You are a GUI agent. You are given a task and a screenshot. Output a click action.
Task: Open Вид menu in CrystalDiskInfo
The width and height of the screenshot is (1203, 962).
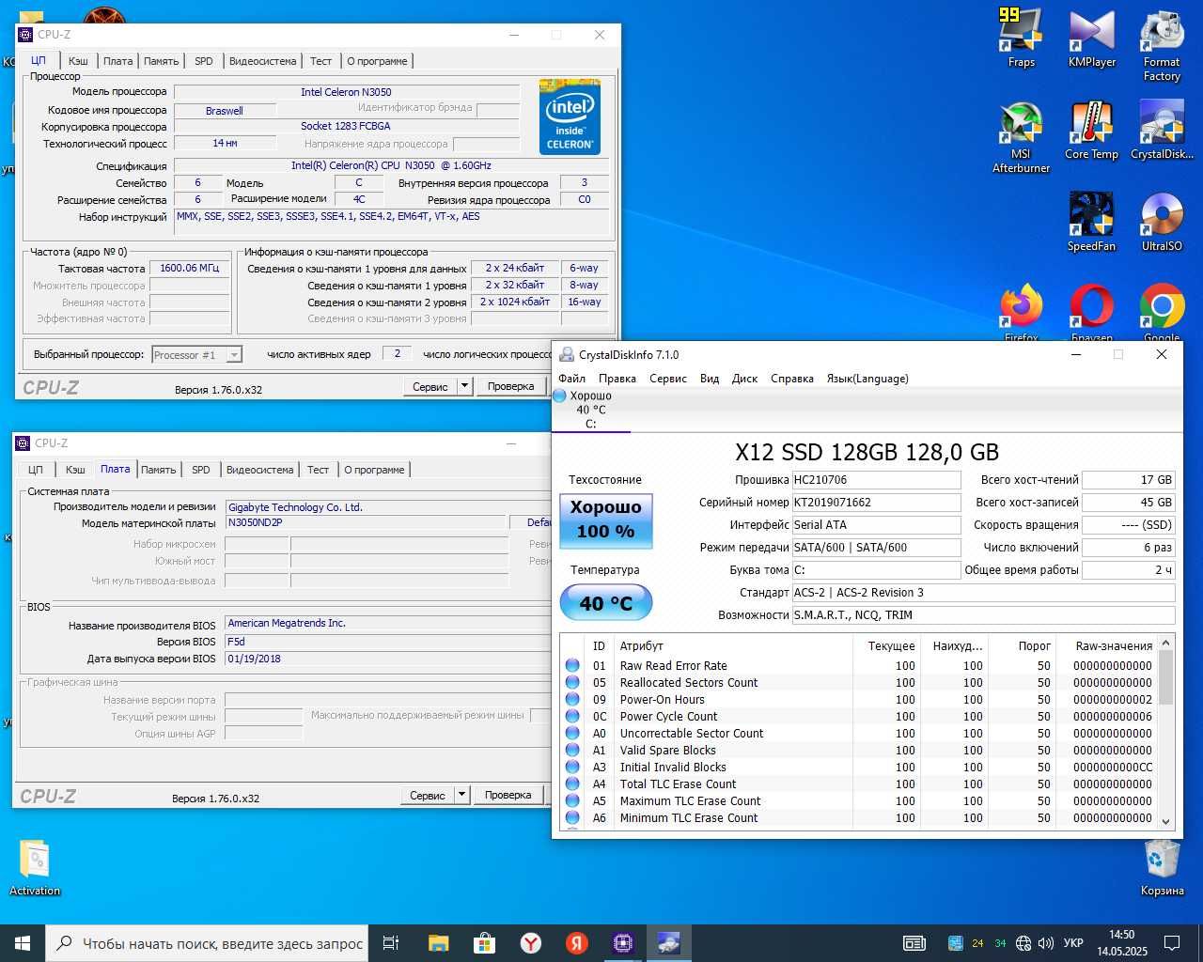tap(710, 379)
